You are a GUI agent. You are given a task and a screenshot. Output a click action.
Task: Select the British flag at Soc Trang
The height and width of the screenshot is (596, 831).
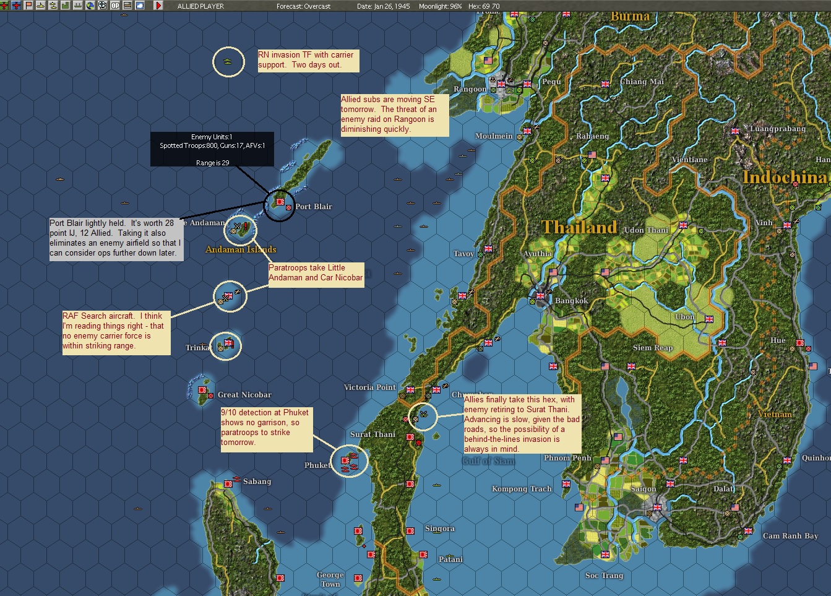pyautogui.click(x=605, y=555)
